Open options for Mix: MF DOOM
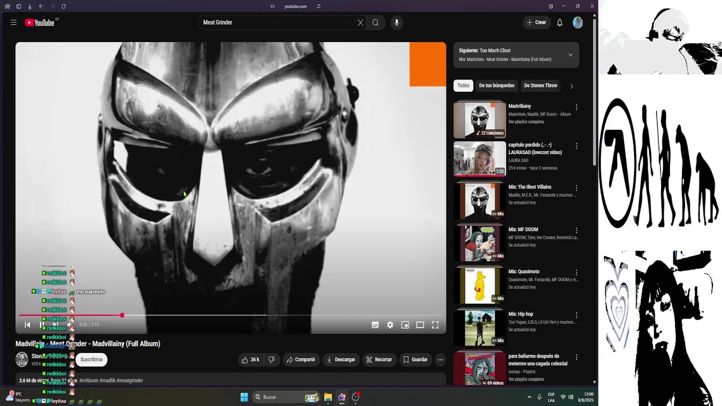This screenshot has width=722, height=406. pyautogui.click(x=576, y=231)
